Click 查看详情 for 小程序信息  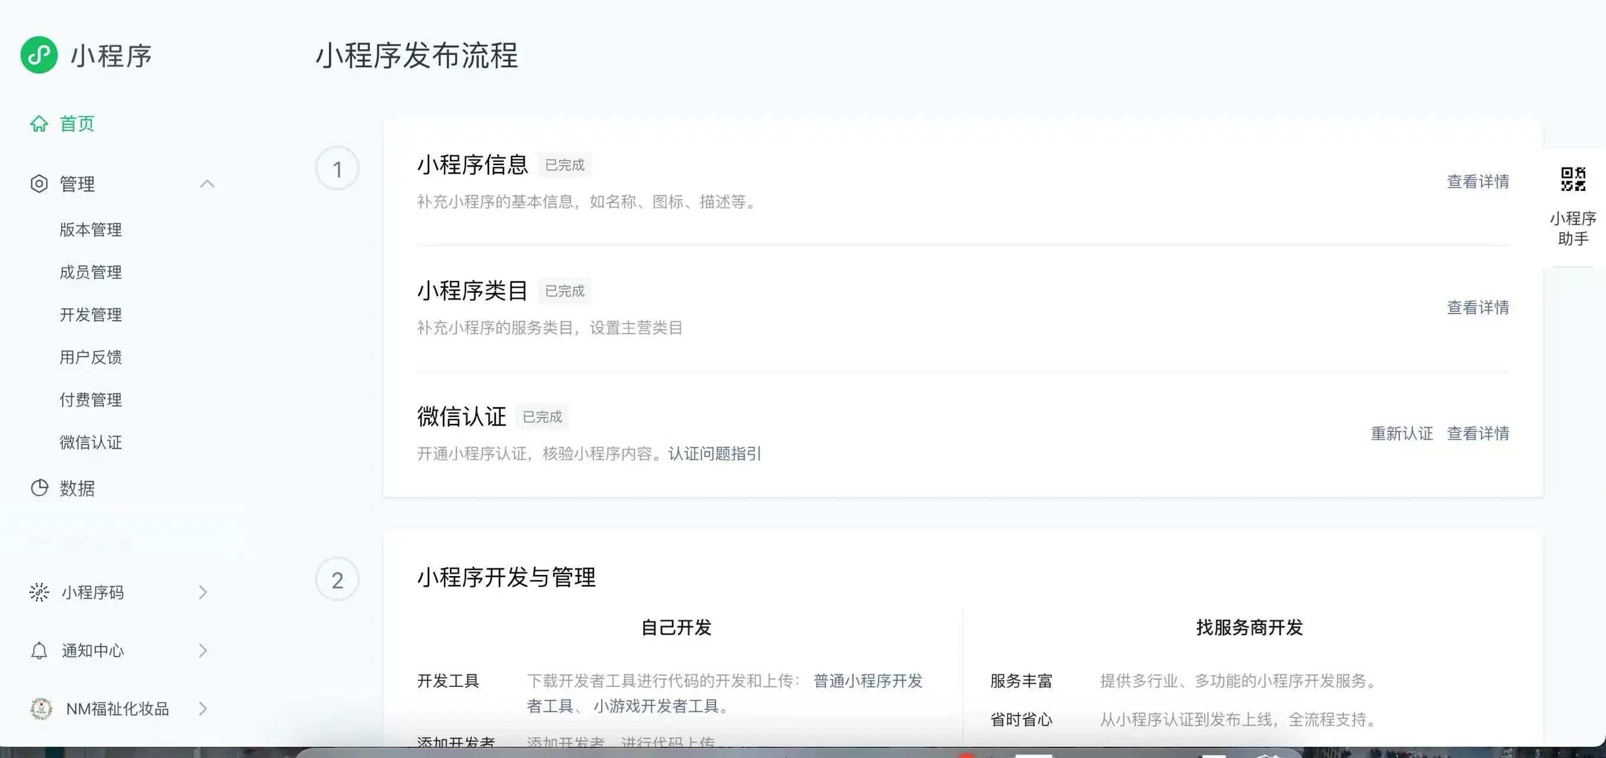tap(1477, 181)
